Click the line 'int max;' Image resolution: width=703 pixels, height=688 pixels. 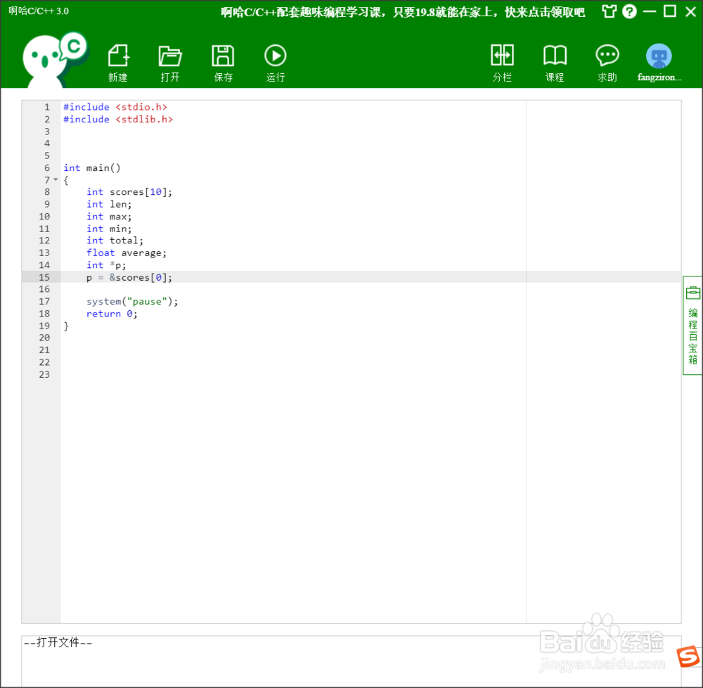109,217
